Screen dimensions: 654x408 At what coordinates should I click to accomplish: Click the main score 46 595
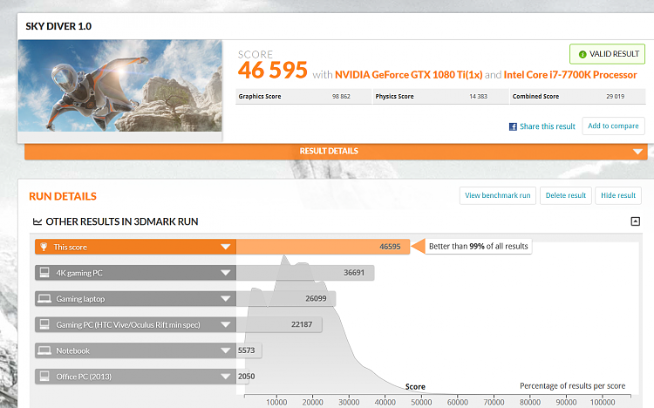[x=273, y=70]
